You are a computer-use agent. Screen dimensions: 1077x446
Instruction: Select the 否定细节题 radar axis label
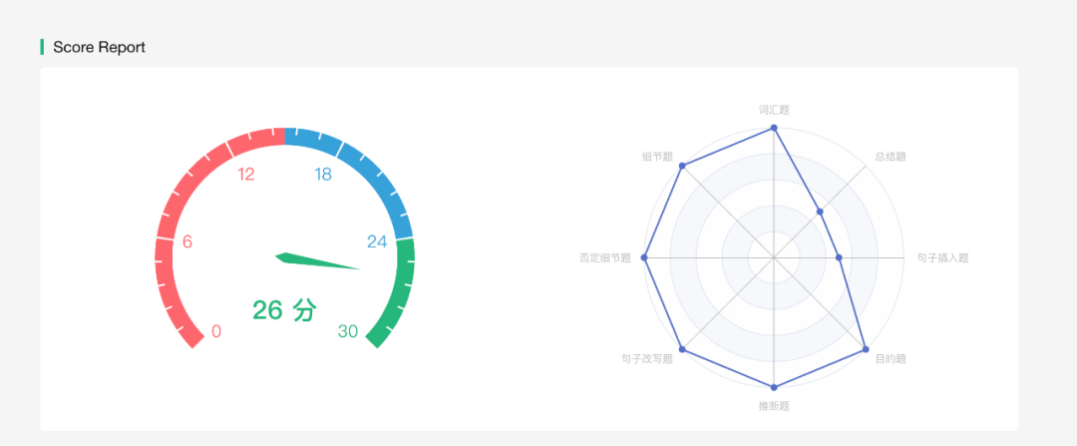click(605, 257)
